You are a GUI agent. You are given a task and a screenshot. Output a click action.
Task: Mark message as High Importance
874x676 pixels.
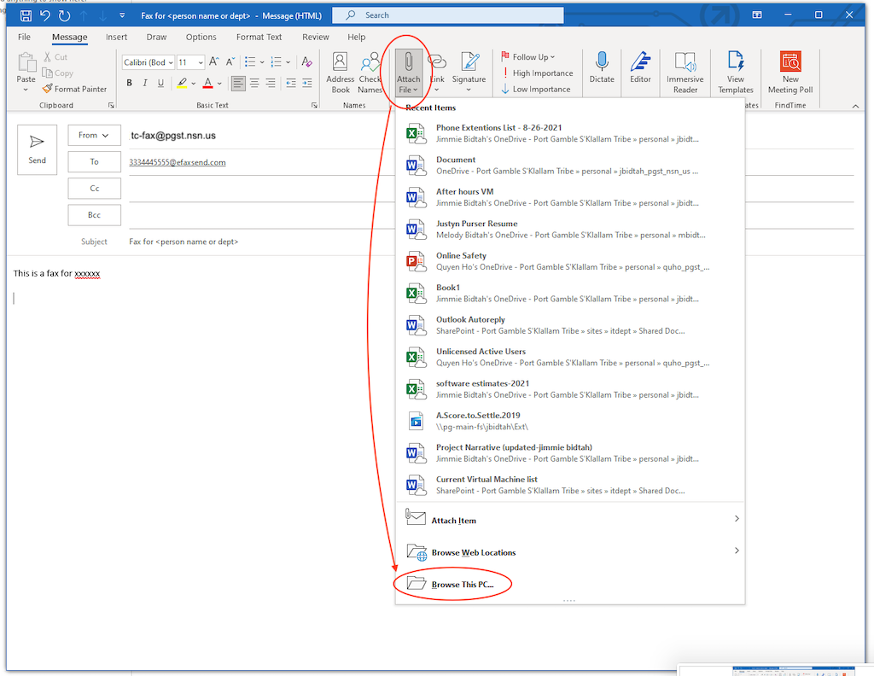tap(538, 73)
